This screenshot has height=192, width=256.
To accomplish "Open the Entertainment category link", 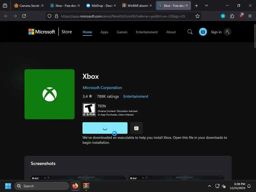I will pyautogui.click(x=136, y=96).
